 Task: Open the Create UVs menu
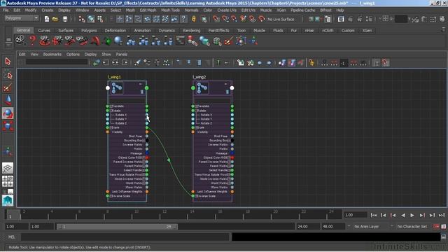click(x=227, y=10)
